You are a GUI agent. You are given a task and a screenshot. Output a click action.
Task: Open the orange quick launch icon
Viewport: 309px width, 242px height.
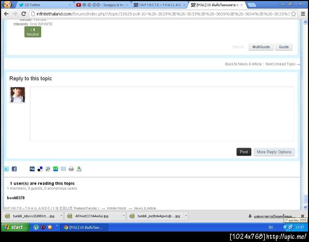[x=50, y=227]
